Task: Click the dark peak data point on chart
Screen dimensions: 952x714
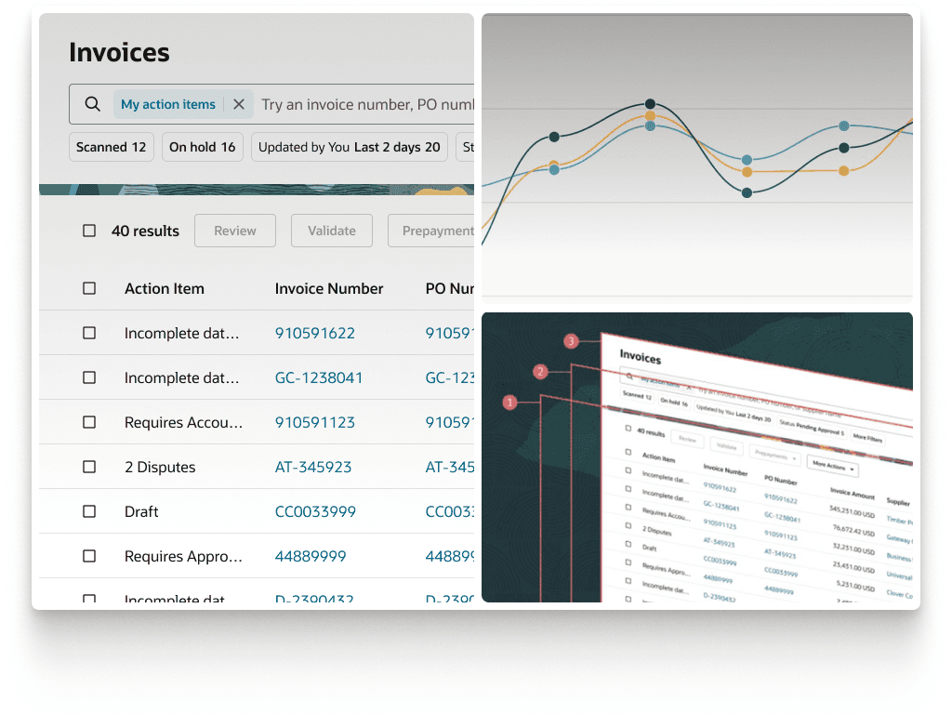Action: [x=650, y=103]
